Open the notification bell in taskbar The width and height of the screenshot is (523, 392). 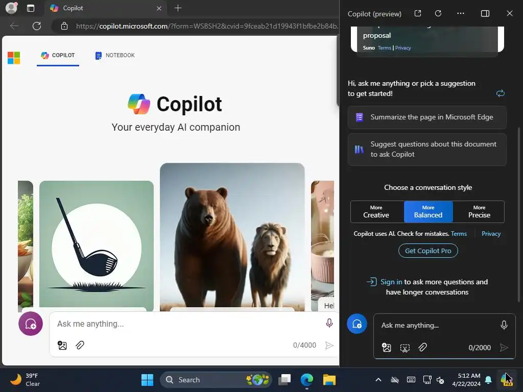(x=488, y=380)
